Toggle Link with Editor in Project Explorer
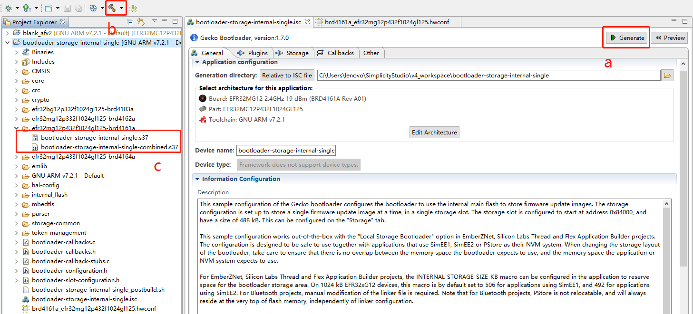693x314 pixels. [141, 22]
